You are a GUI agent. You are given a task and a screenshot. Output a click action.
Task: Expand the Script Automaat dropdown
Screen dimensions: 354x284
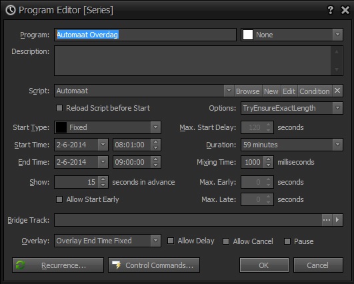coord(229,91)
